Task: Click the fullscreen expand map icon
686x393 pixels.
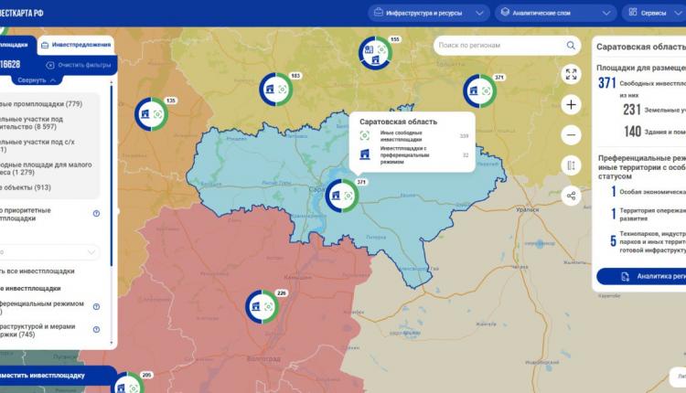Action: tap(572, 74)
